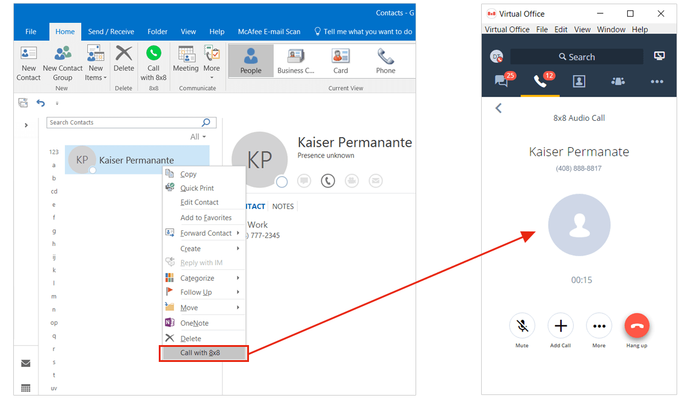Click the instant message icon on card
Screen dimensions: 688x398
(x=304, y=181)
